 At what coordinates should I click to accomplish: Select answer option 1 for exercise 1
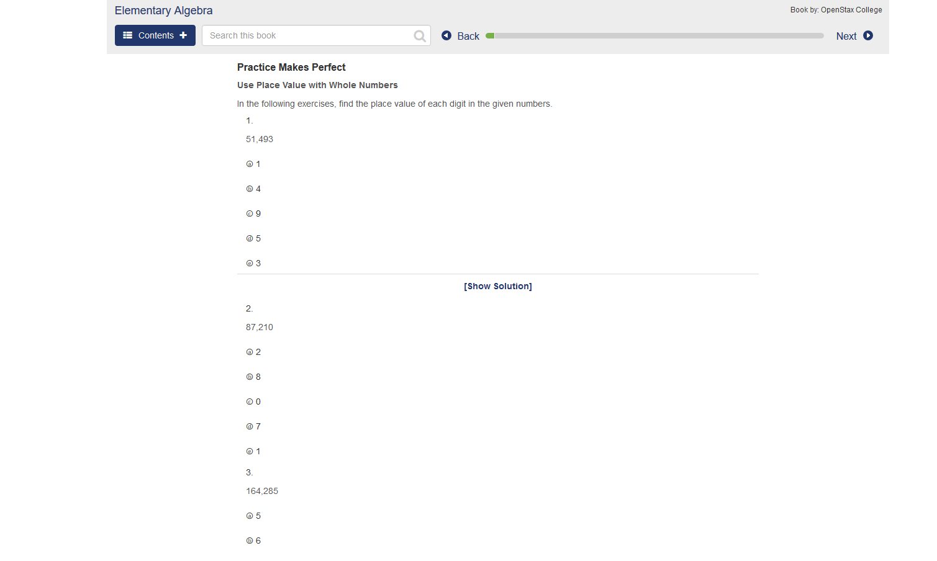(x=248, y=163)
